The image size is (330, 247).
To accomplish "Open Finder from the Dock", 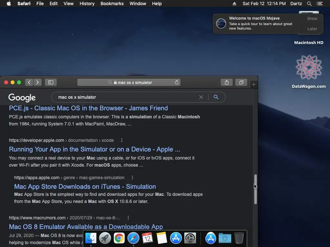I will point(91,238).
